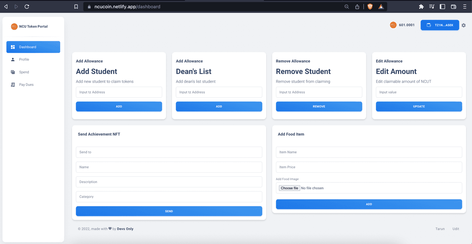Open the Tarun footer link
Screen dimensions: 472x244
(x=440, y=229)
